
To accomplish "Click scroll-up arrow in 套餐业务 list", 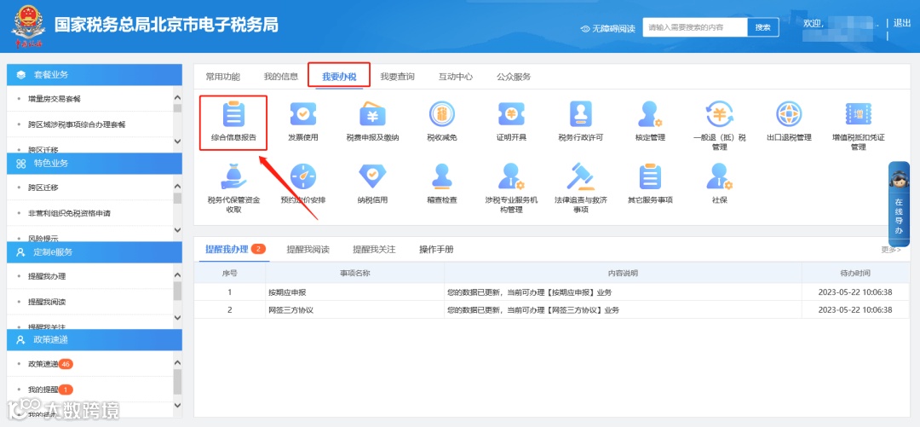I will [178, 97].
